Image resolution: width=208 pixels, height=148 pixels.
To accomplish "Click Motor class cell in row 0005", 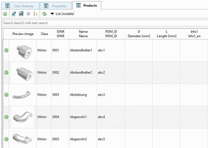I will pos(44,138).
